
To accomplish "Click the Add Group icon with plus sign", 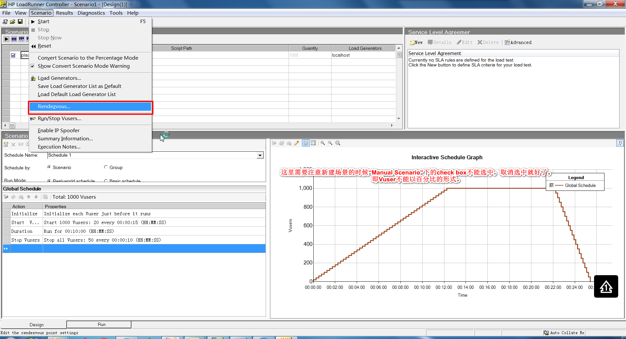I will (22, 39).
